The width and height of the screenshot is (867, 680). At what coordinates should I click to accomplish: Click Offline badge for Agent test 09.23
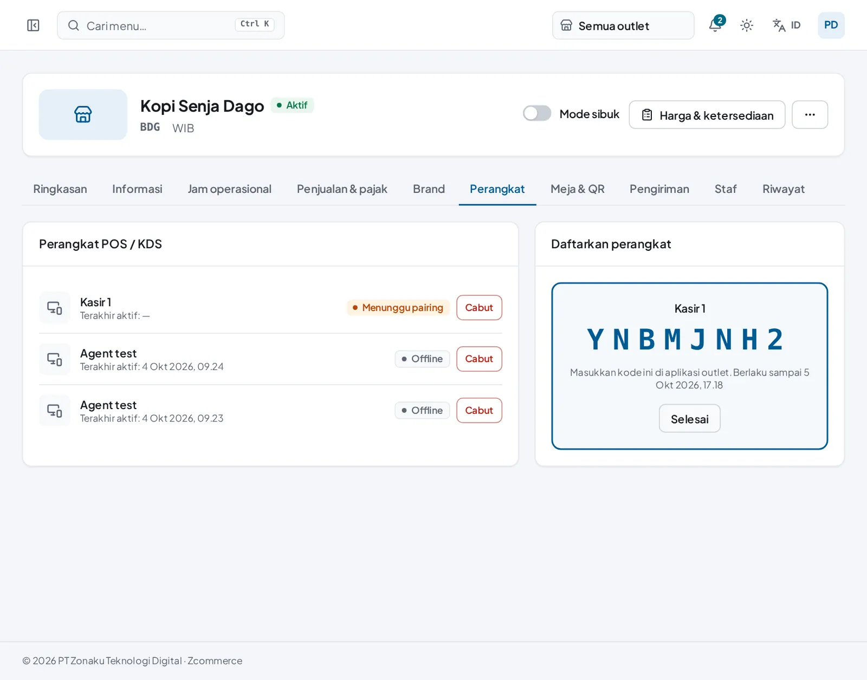pos(422,411)
